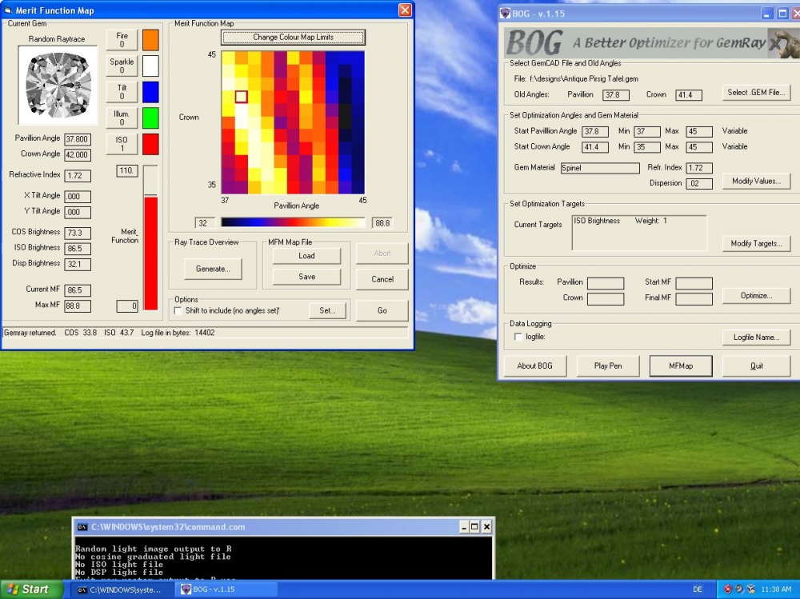Click the Refractive Index field in Current Gem
Screen dimensions: 800x599
[78, 176]
